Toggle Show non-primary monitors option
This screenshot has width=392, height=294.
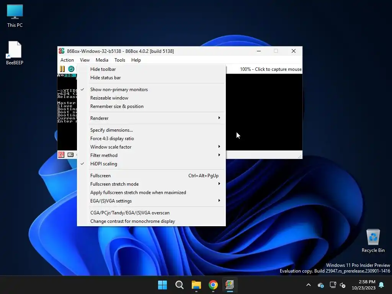(151, 90)
